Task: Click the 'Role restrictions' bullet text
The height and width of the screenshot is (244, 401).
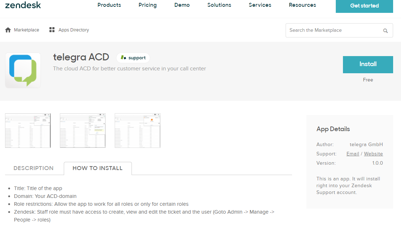Action: pyautogui.click(x=101, y=204)
